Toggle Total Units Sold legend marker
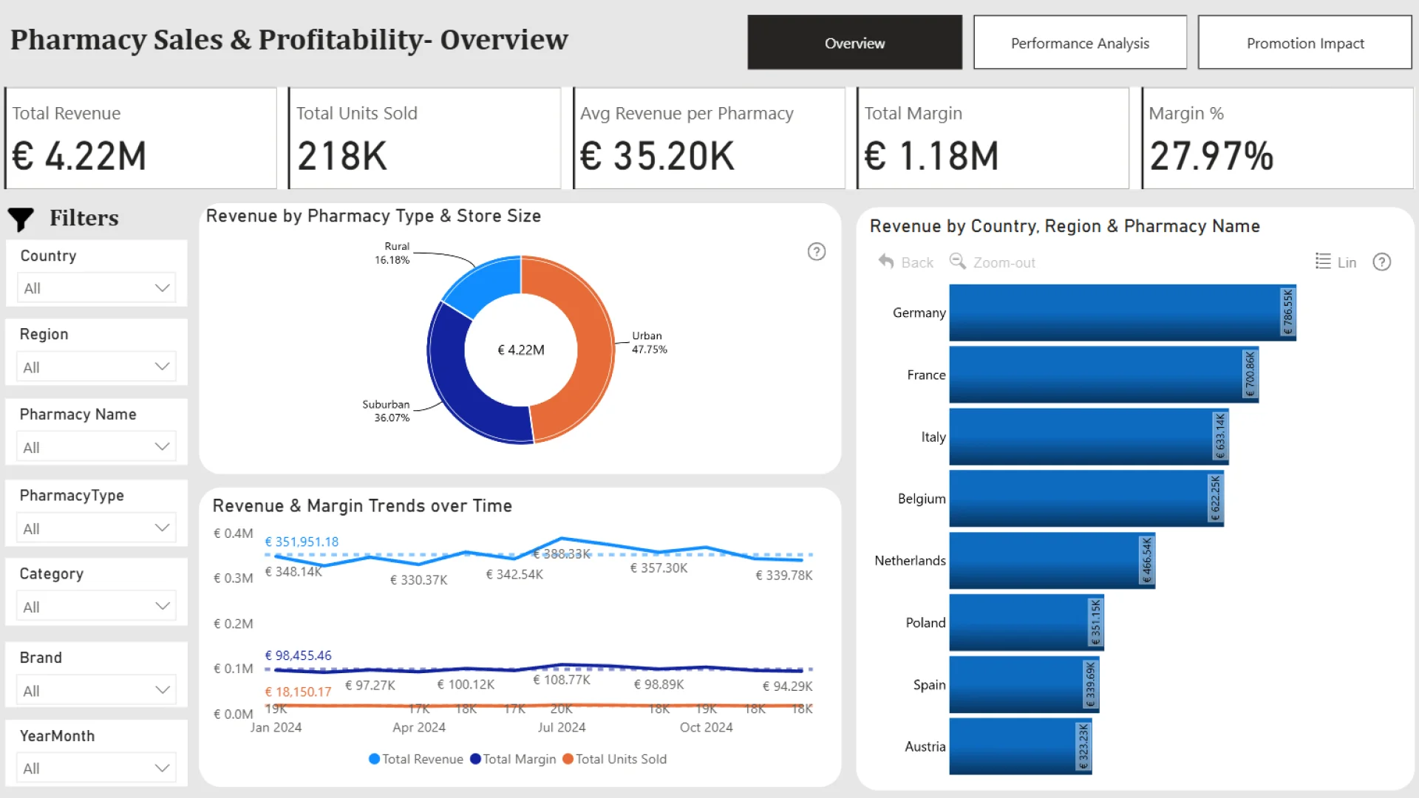The width and height of the screenshot is (1419, 798). tap(568, 759)
